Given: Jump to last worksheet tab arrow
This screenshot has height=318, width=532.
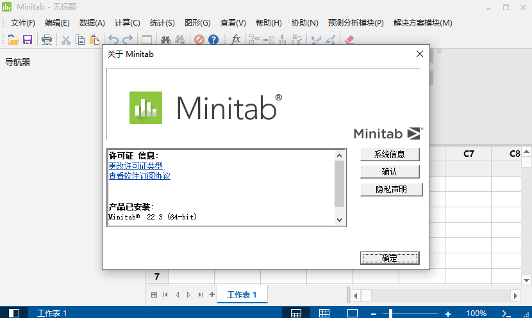Looking at the screenshot, I should [x=201, y=294].
